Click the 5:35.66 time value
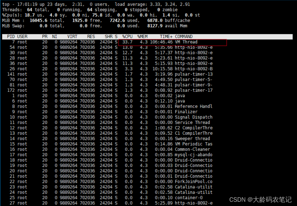The height and width of the screenshot is (206, 297). pyautogui.click(x=164, y=48)
